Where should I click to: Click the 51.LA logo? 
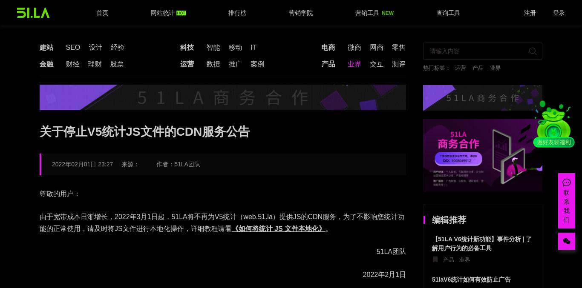33,13
